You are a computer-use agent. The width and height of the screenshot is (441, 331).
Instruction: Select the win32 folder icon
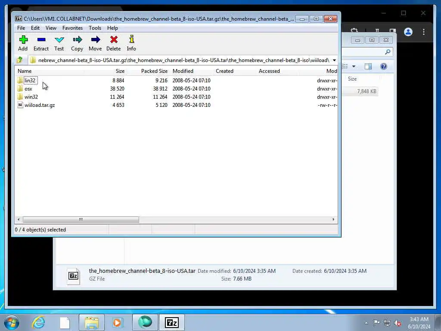[x=20, y=97]
